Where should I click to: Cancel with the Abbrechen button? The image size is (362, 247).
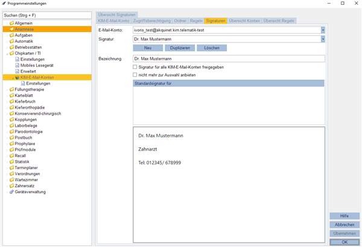point(345,225)
